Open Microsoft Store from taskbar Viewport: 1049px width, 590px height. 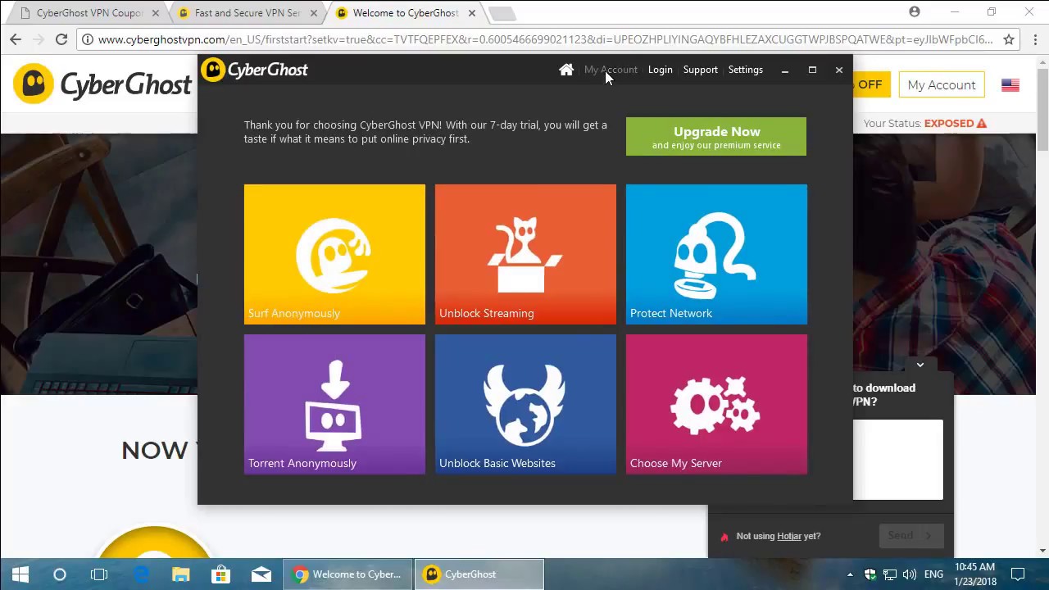[220, 574]
